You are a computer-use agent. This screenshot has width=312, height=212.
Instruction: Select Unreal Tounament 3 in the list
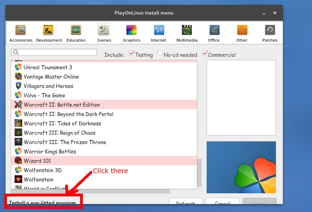[104, 67]
